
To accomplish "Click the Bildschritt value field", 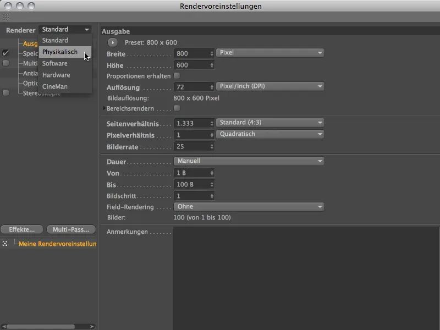I will click(191, 196).
